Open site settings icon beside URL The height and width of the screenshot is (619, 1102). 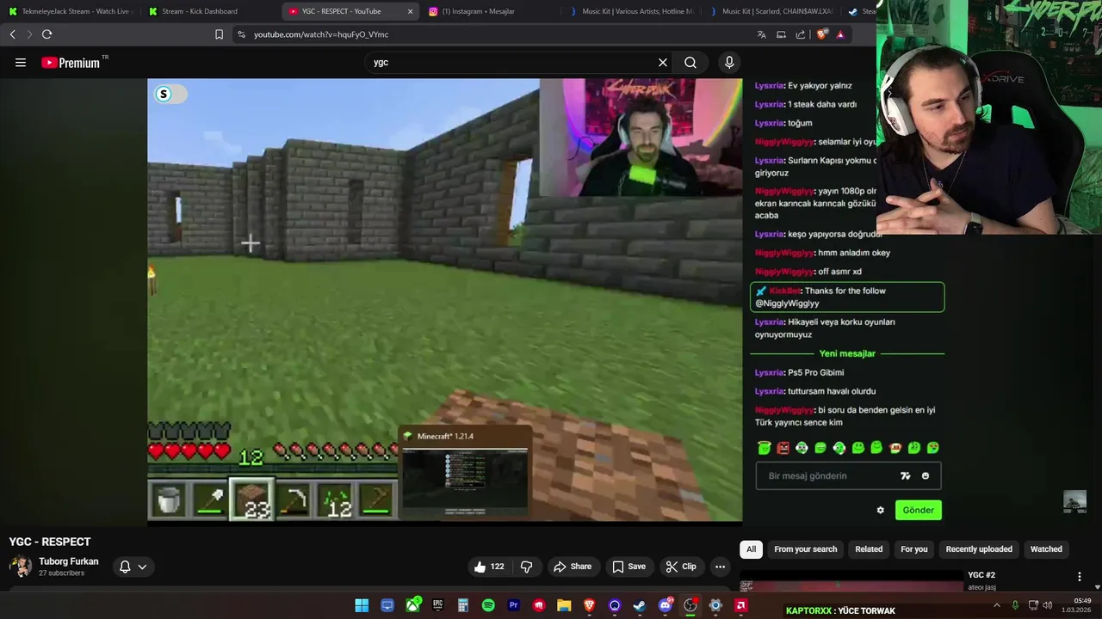point(241,34)
